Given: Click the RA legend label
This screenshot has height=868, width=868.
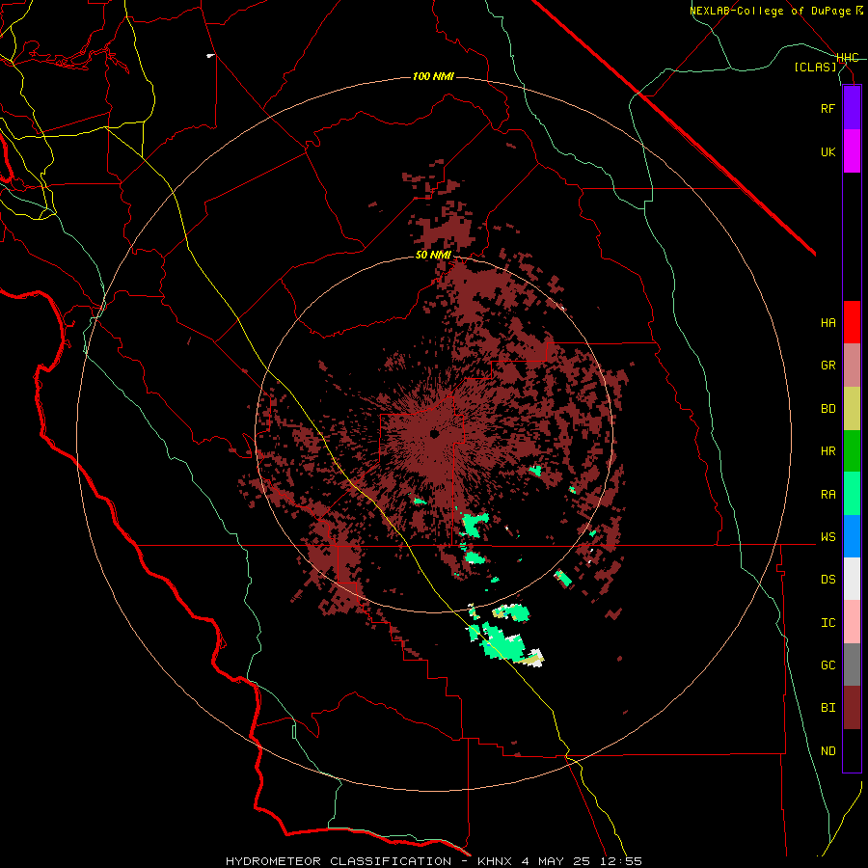Looking at the screenshot, I should click(827, 495).
